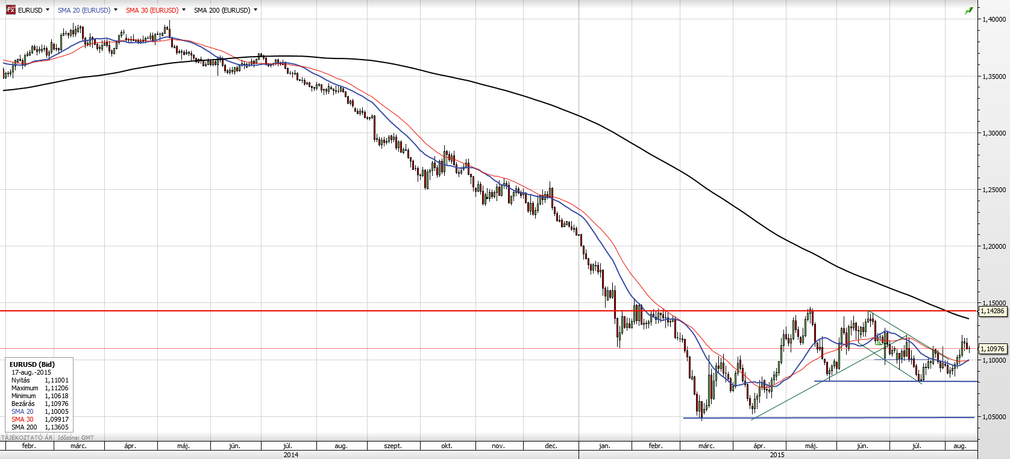This screenshot has width=1010, height=459.
Task: Click the Bezárás row in info box
Action: [40, 404]
